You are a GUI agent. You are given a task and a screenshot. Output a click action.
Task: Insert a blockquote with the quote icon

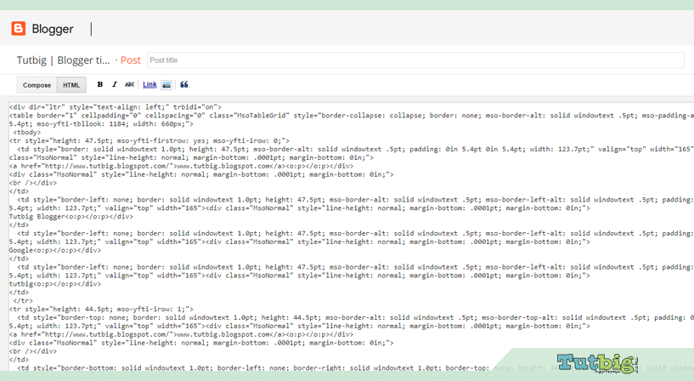[x=184, y=84]
